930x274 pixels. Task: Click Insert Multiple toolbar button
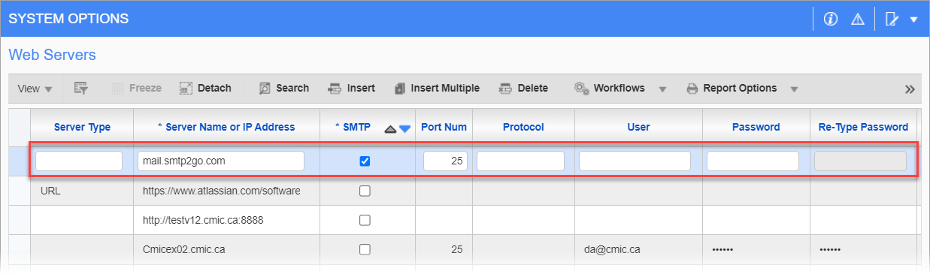(436, 89)
